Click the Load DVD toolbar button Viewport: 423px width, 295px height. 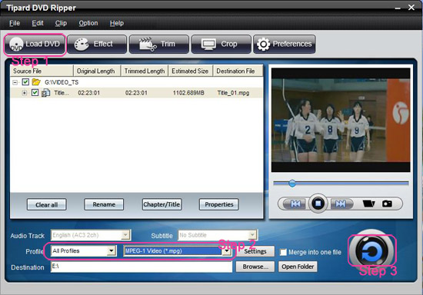point(35,45)
